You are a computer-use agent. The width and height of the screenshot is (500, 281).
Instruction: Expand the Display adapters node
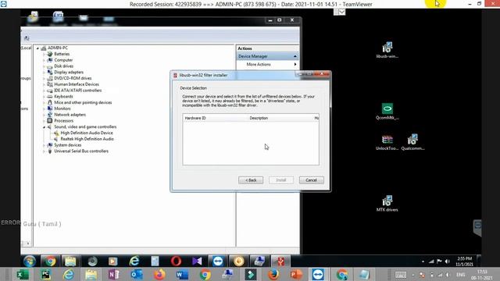click(44, 73)
